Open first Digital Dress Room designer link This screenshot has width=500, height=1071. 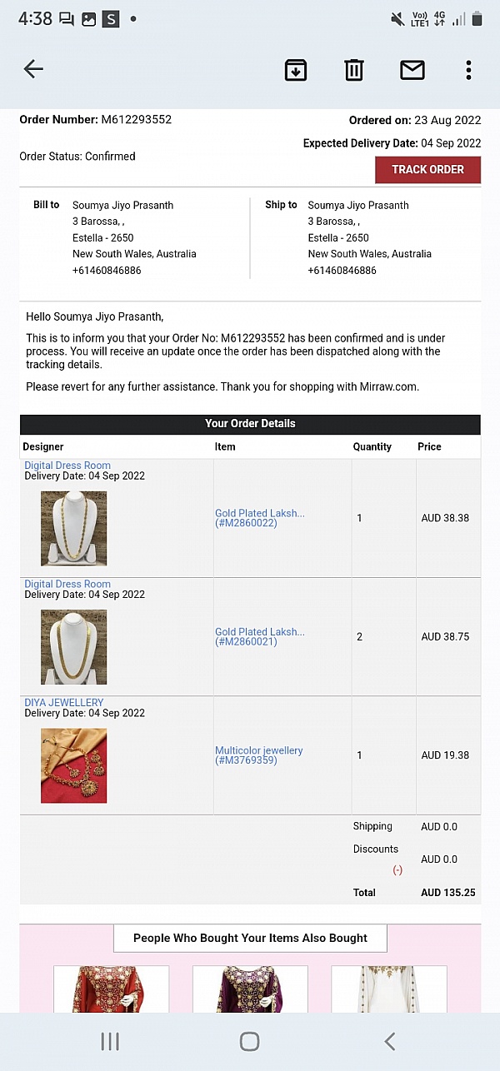tap(67, 466)
